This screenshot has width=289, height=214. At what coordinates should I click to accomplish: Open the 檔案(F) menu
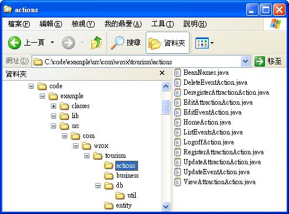click(x=19, y=24)
